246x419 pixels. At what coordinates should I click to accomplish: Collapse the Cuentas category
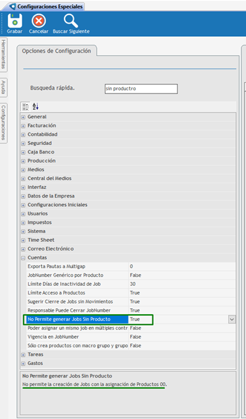click(x=23, y=258)
